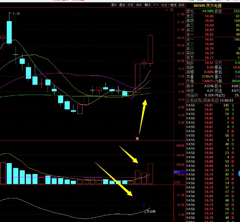Click the 叠加 overlay button
240x222 pixels.
tap(122, 5)
